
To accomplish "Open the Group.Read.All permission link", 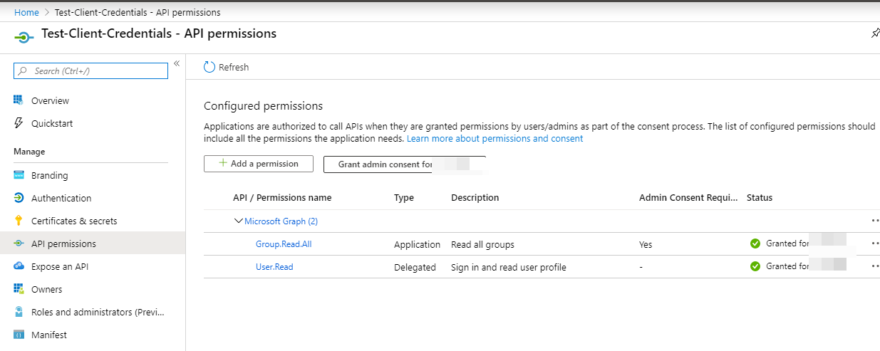I will [284, 243].
